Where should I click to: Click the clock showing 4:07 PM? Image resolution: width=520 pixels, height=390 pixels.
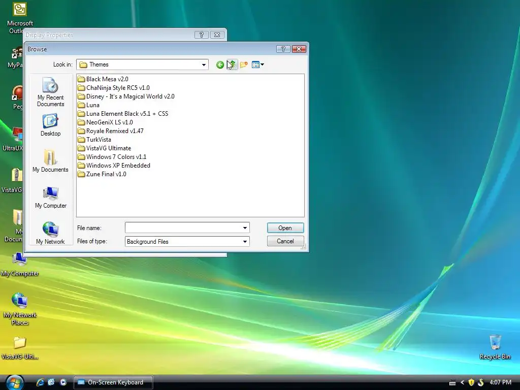(x=500, y=382)
